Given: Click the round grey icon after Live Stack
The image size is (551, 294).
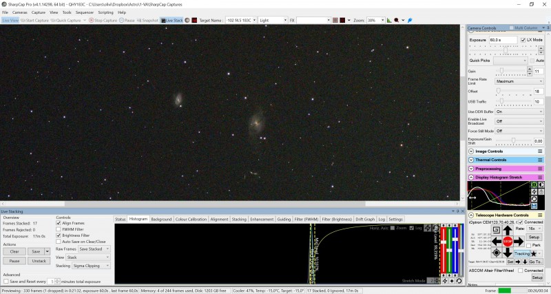Looking at the screenshot, I should coord(187,21).
